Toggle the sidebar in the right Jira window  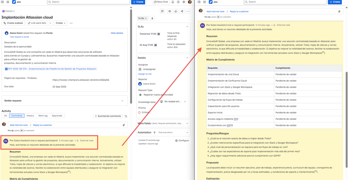click(199, 2)
